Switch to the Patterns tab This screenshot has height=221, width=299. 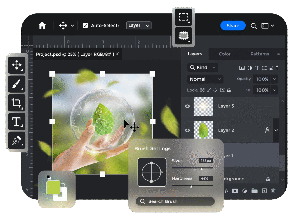(260, 54)
